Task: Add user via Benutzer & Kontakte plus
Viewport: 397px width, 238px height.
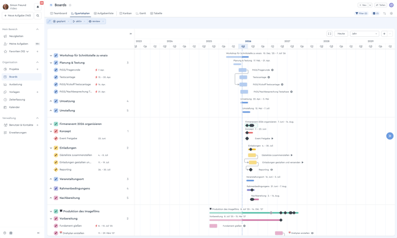Action: point(37,125)
